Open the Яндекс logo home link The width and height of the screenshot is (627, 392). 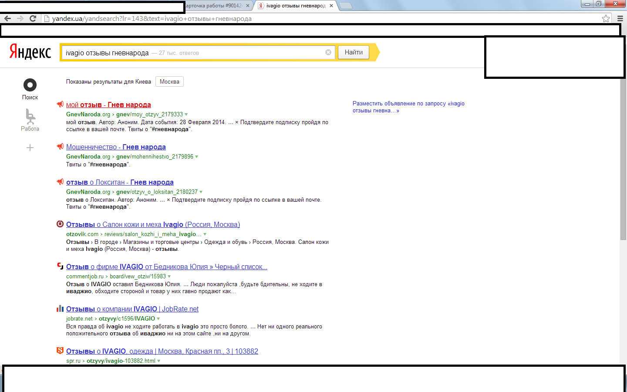click(30, 52)
